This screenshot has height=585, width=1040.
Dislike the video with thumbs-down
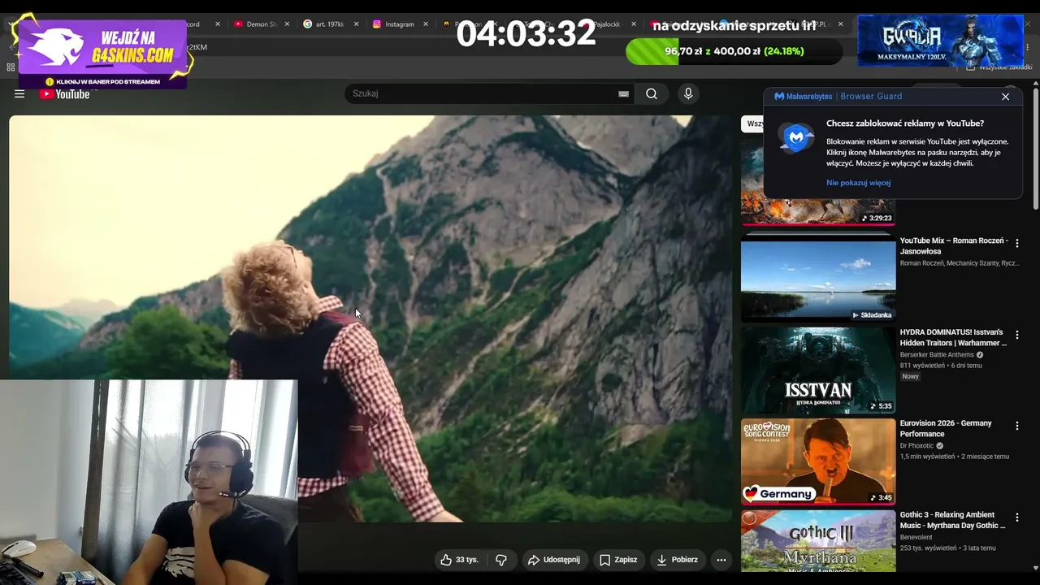[x=501, y=560]
